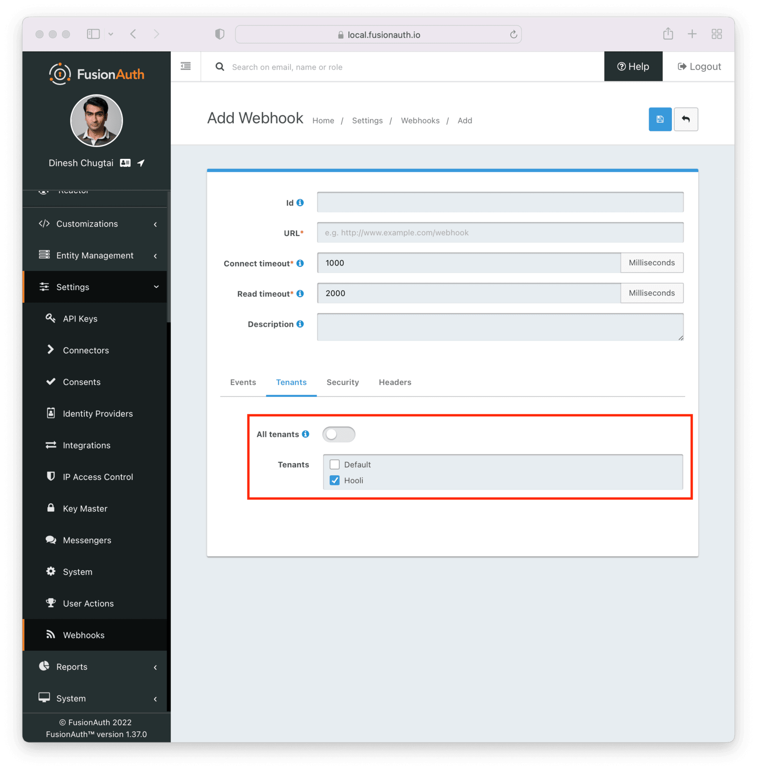
Task: Toggle the sidebar collapse hamburger icon
Action: pyautogui.click(x=185, y=66)
